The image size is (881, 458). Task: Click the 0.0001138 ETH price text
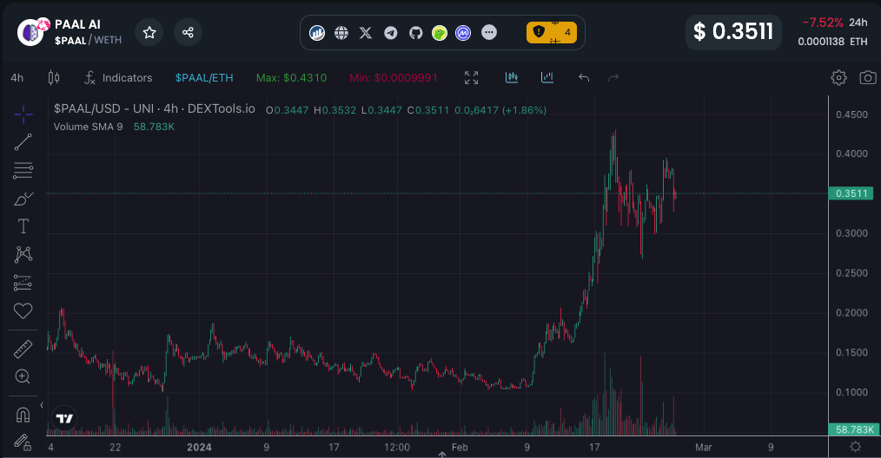pos(832,42)
